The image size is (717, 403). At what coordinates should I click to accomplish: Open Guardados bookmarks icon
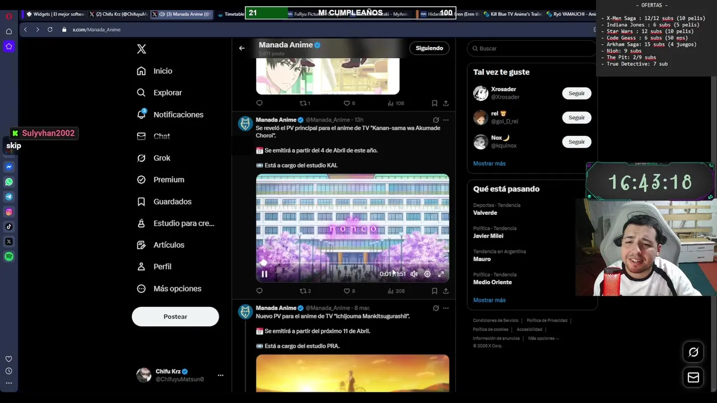tap(141, 201)
